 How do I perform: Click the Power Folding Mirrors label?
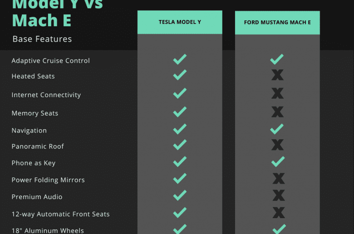[48, 180]
